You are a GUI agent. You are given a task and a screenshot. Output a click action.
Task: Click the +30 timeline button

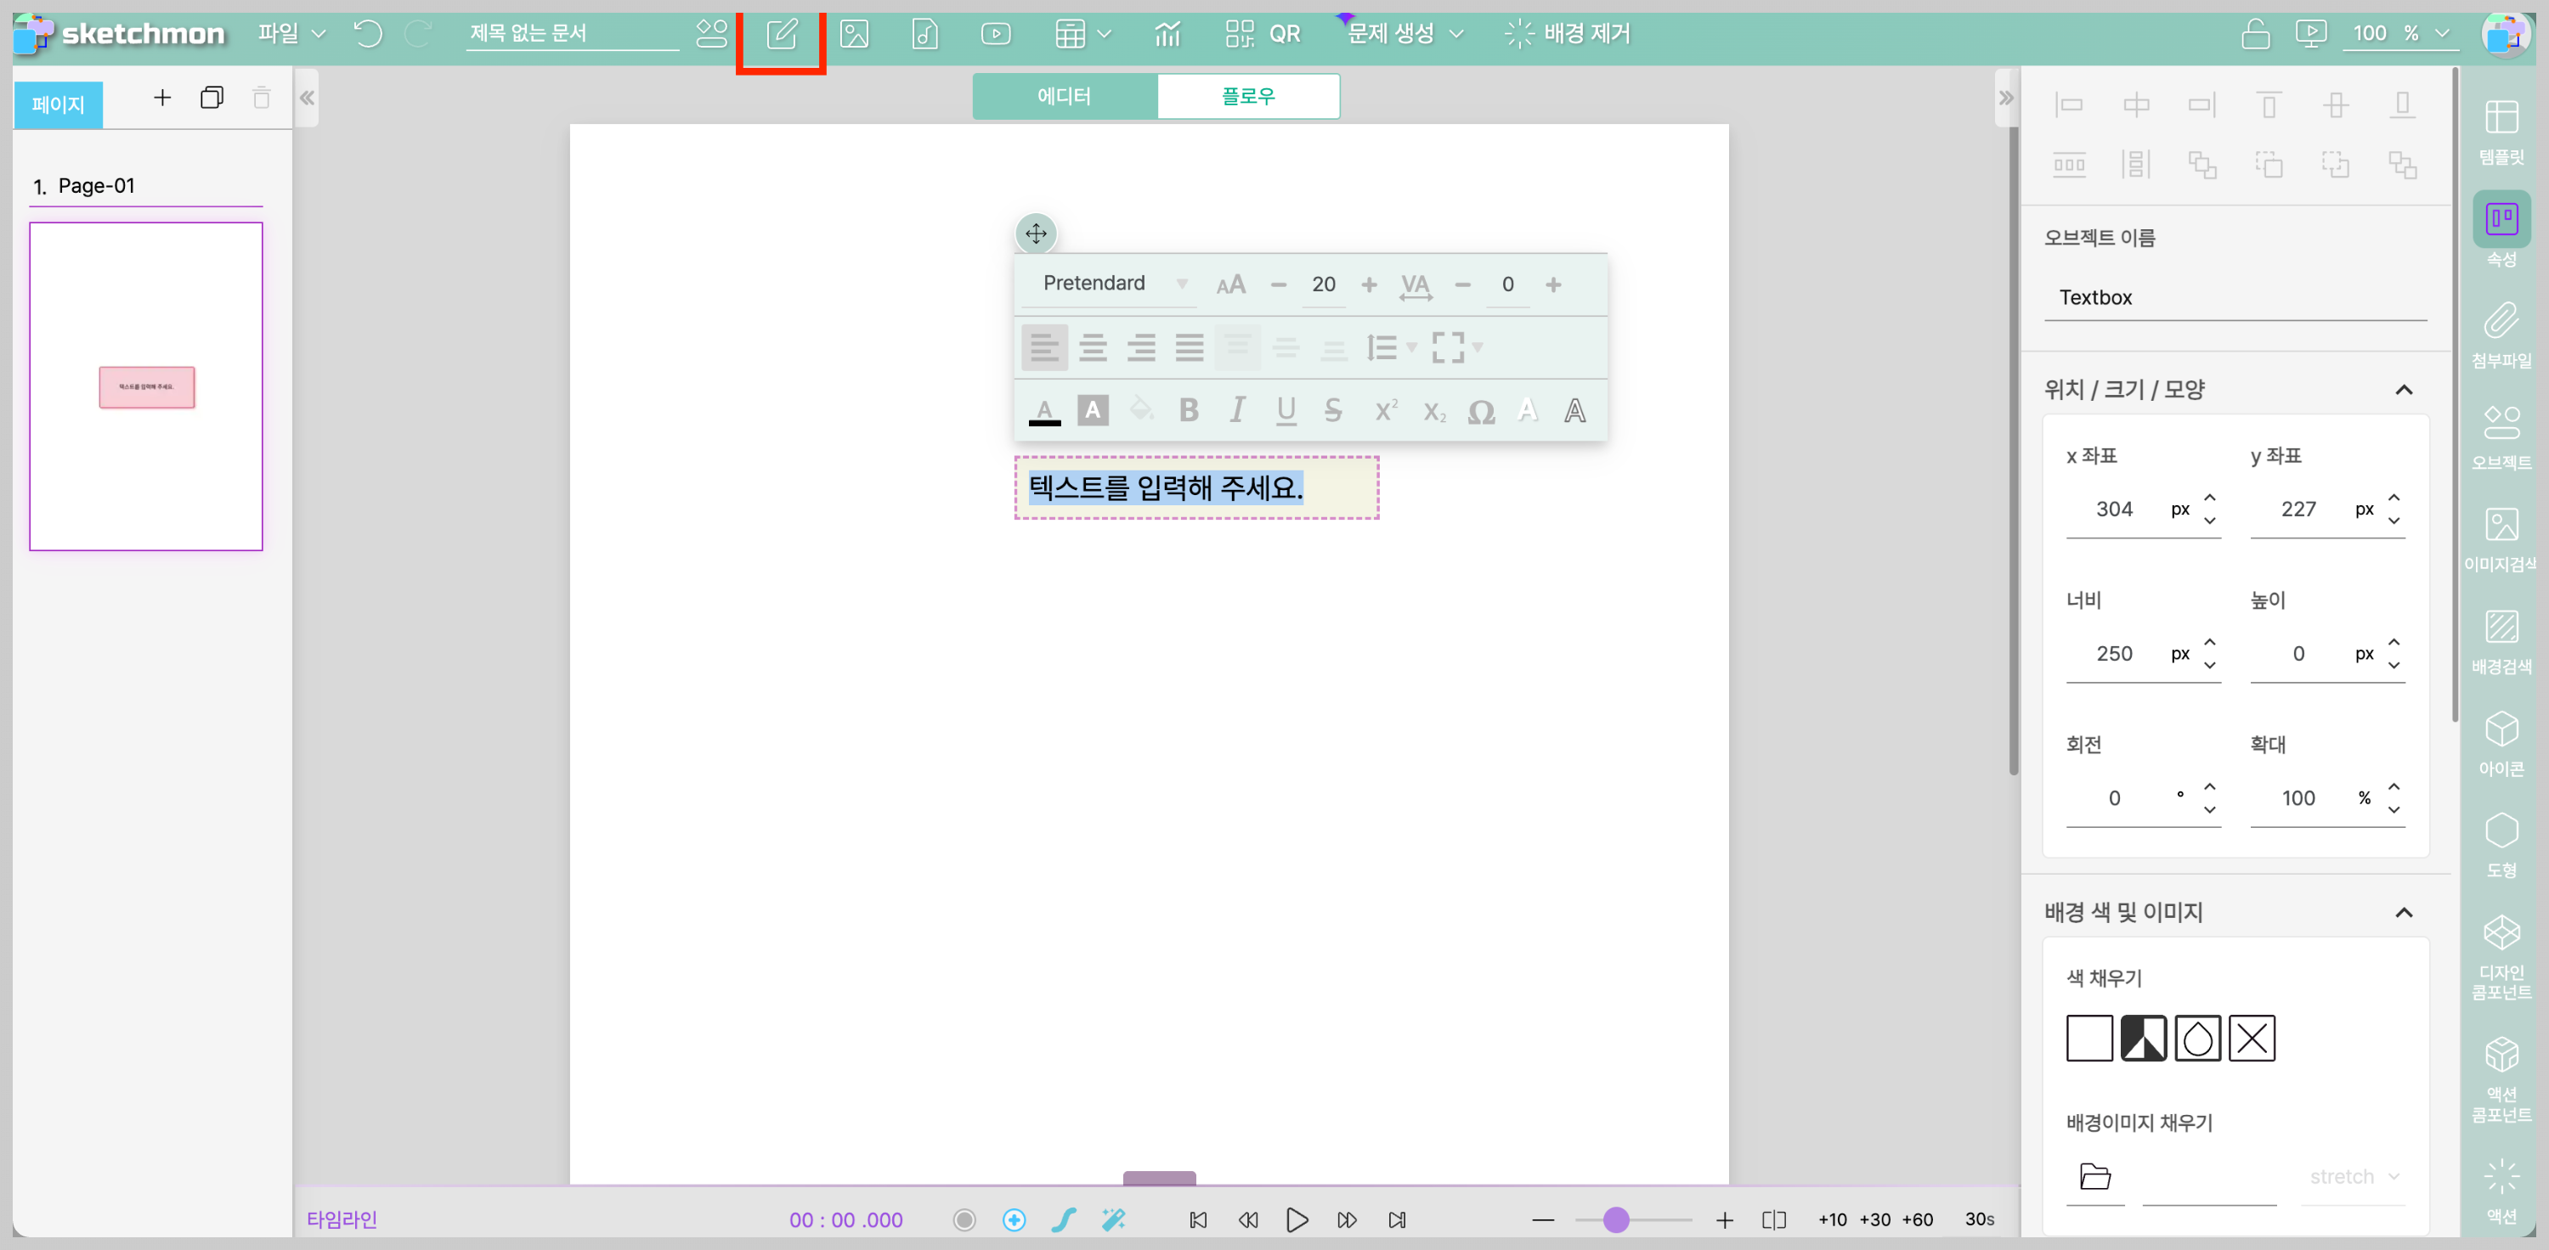pyautogui.click(x=1874, y=1219)
